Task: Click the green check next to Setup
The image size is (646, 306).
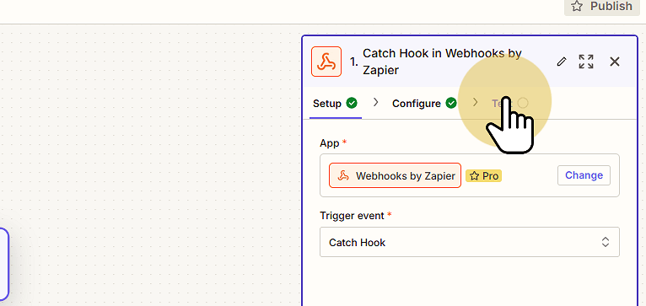Action: pos(352,103)
